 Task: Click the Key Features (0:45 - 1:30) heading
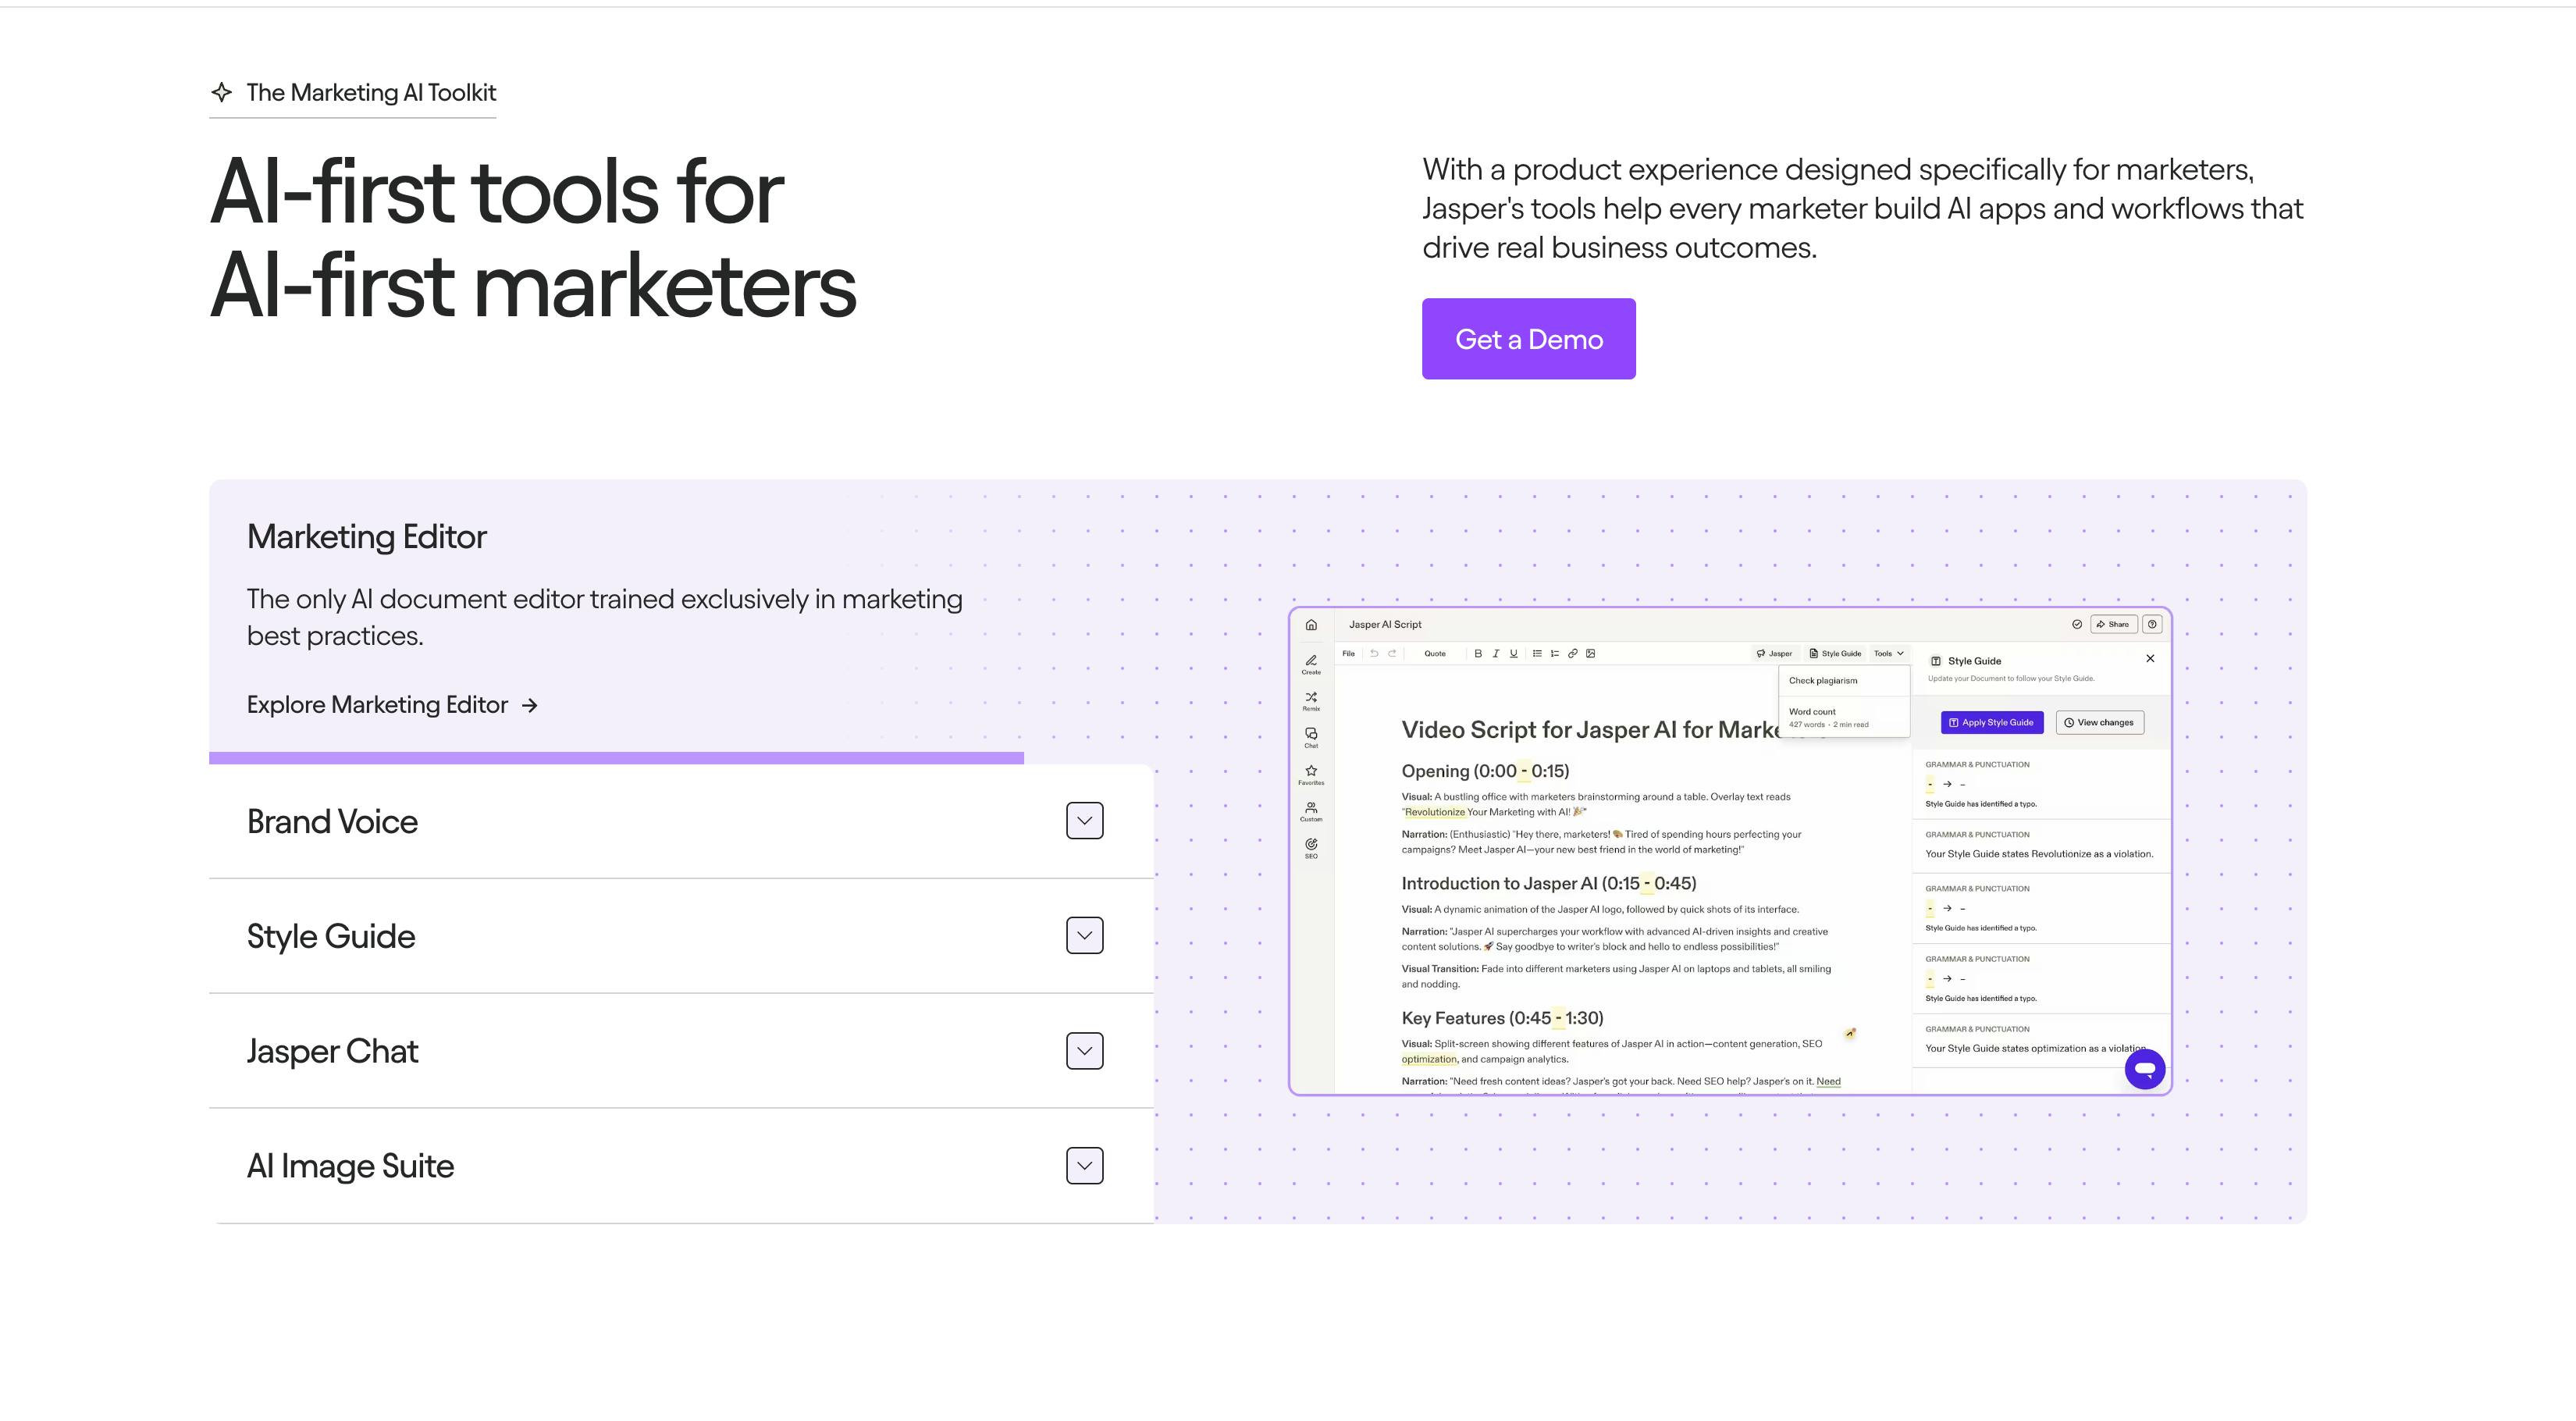pyautogui.click(x=1502, y=1018)
